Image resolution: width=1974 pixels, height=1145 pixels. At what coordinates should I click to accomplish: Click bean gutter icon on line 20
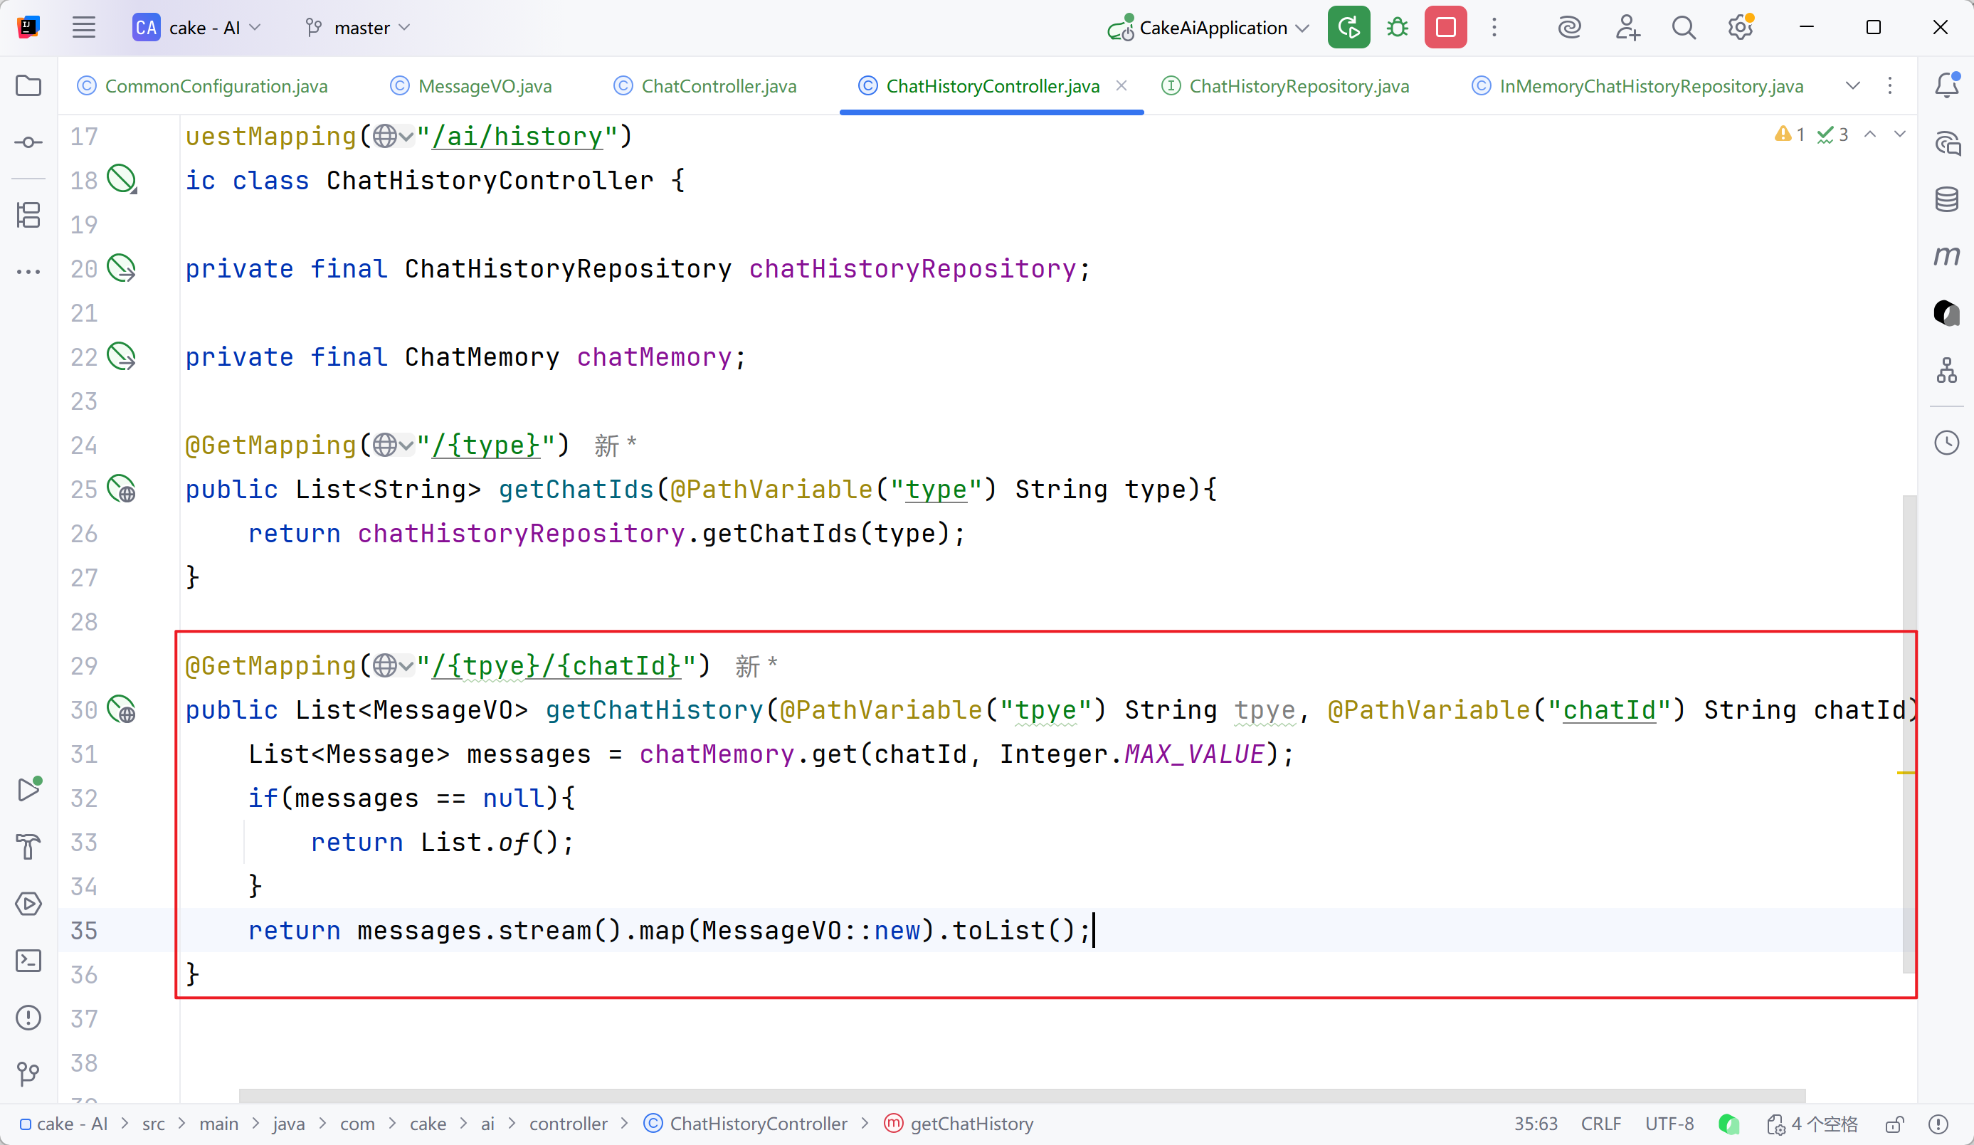pyautogui.click(x=122, y=268)
